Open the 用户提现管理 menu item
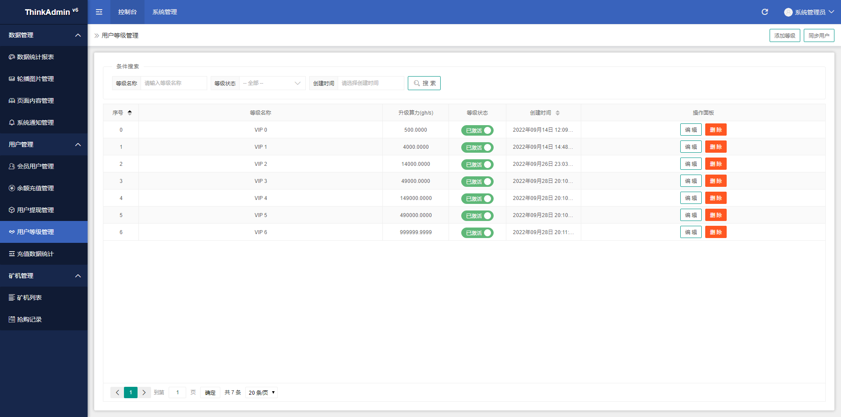Viewport: 841px width, 417px height. pos(35,210)
